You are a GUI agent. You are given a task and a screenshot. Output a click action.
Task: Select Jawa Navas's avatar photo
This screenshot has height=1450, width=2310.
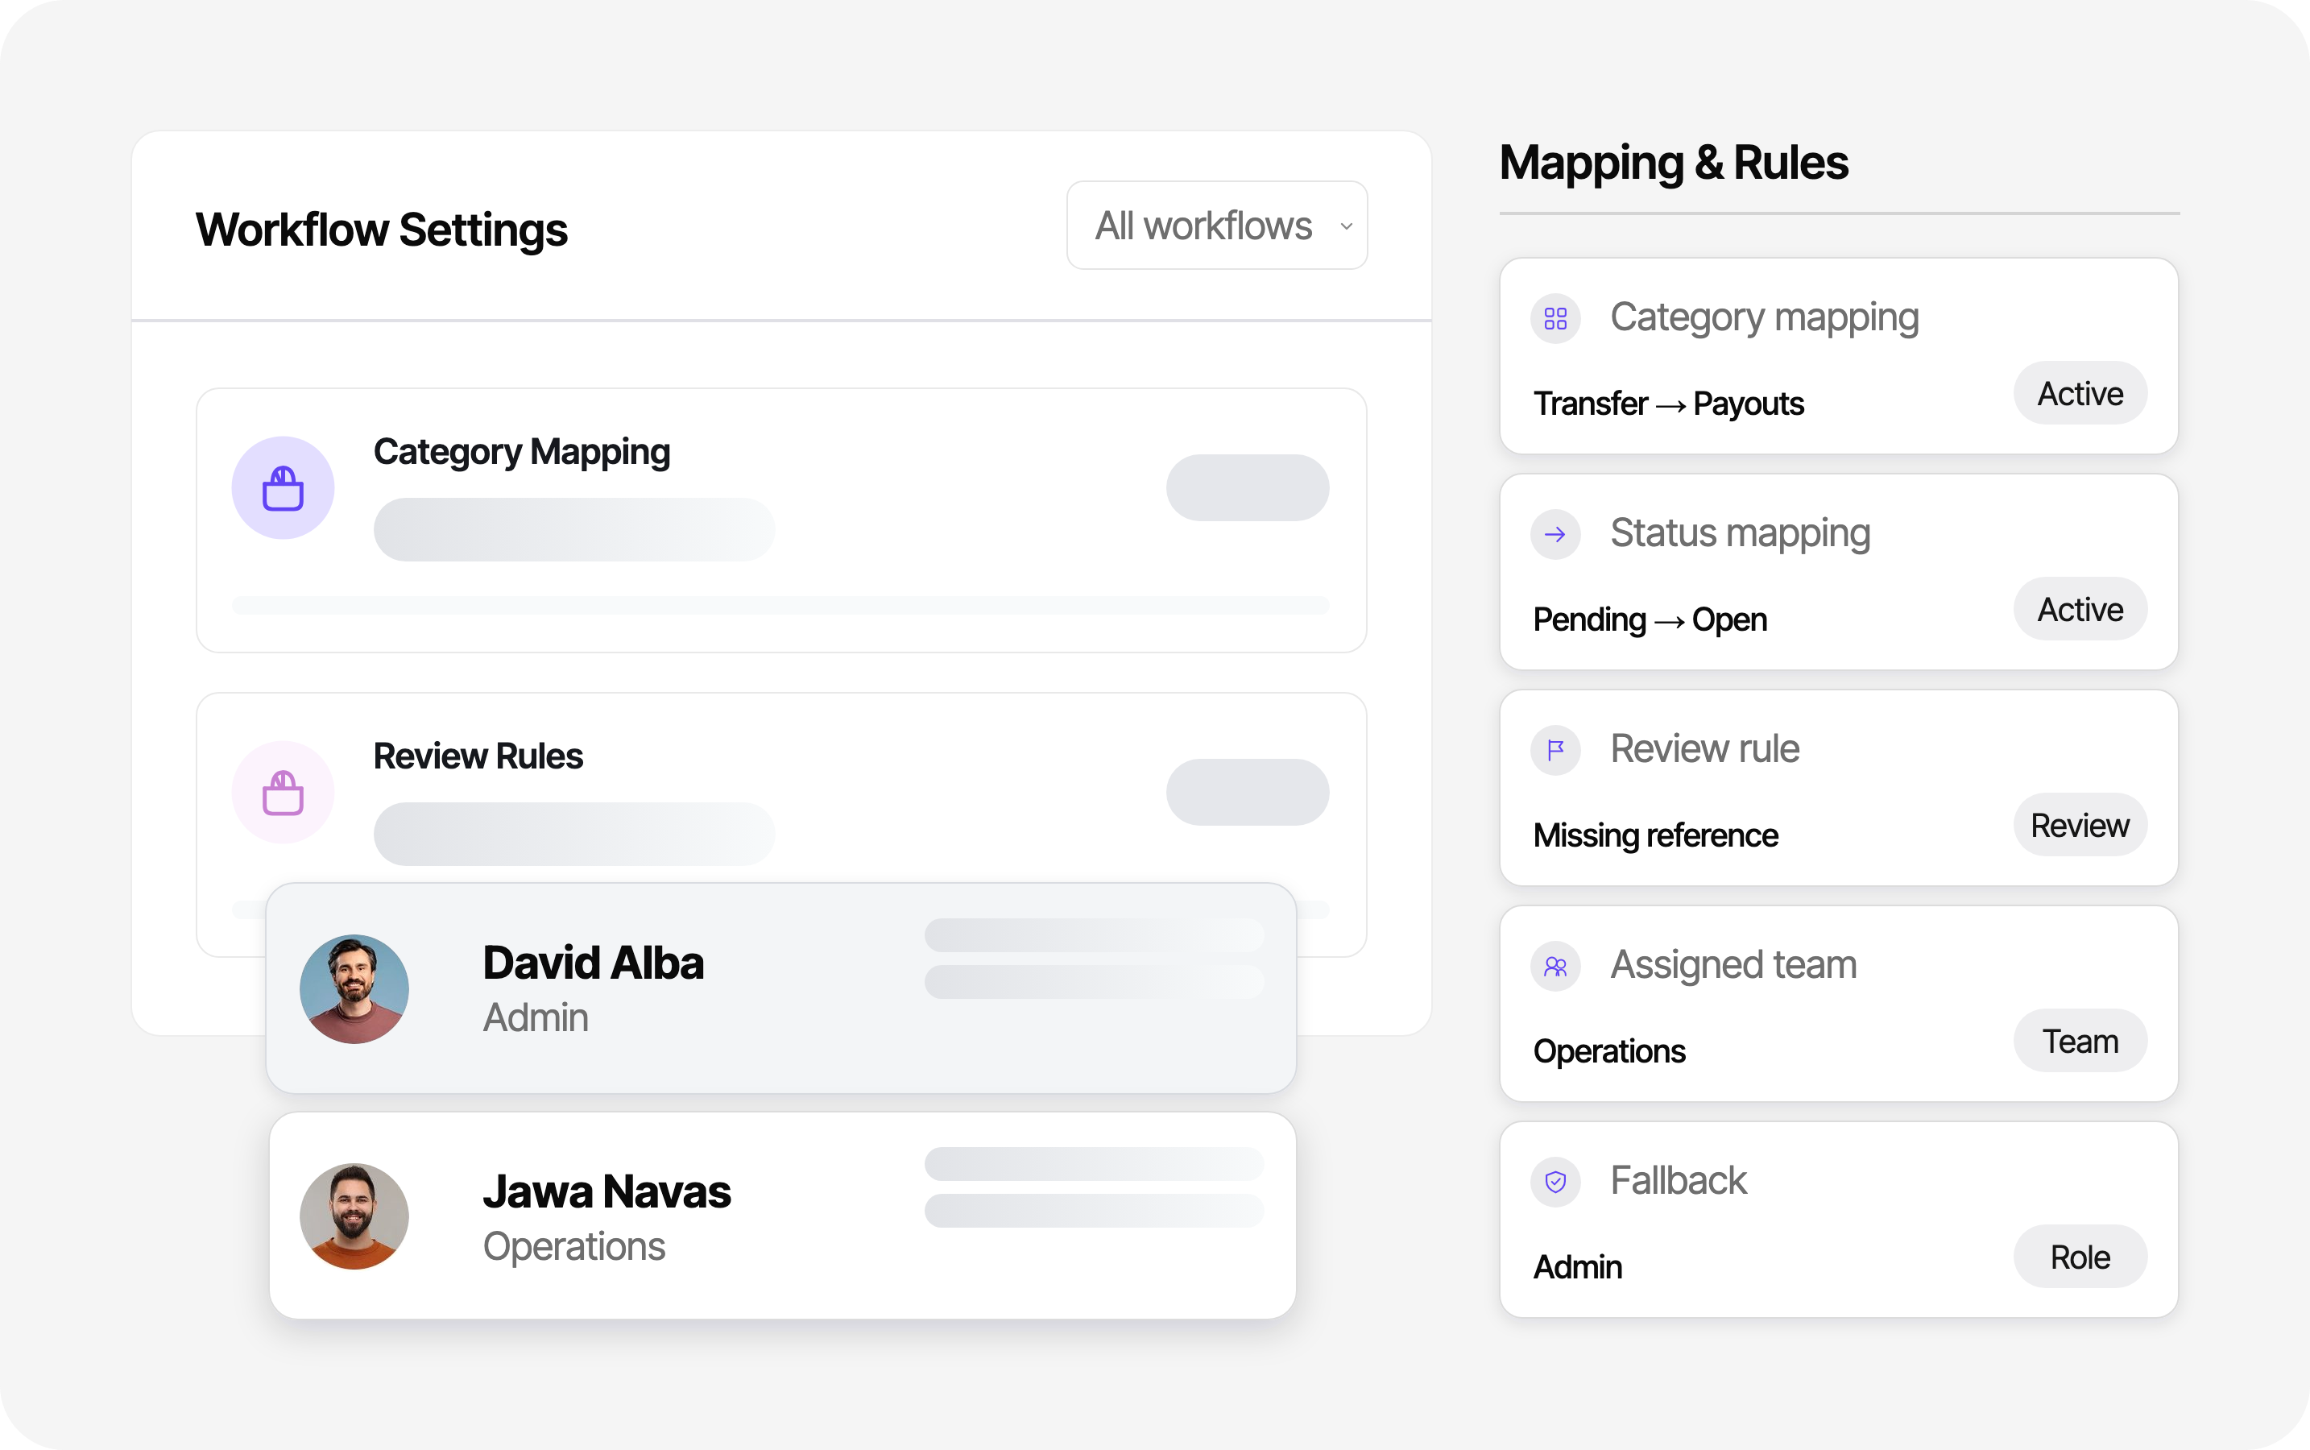pos(354,1217)
